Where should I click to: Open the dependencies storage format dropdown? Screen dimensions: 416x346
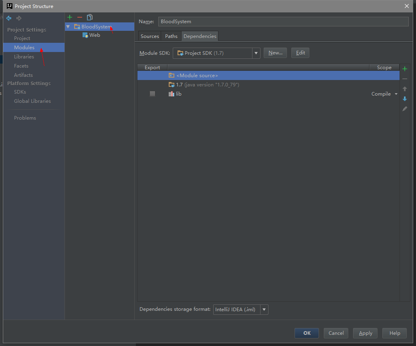264,310
